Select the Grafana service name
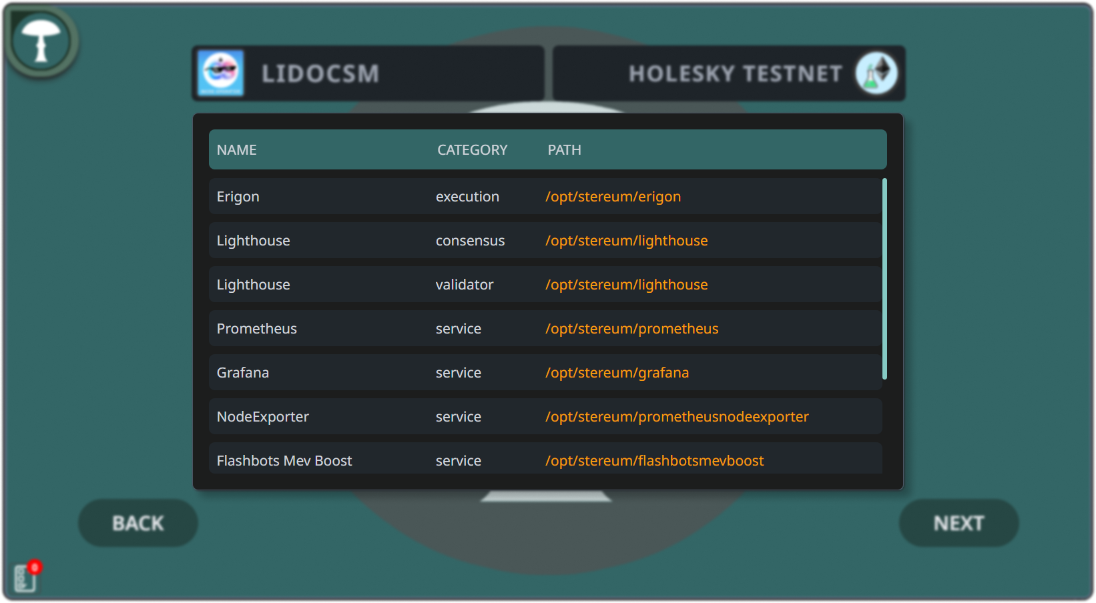 243,373
